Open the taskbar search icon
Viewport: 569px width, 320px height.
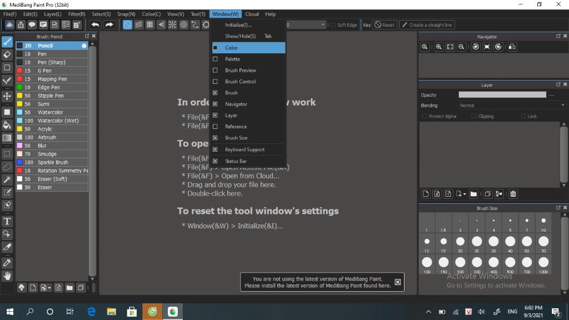[30, 311]
